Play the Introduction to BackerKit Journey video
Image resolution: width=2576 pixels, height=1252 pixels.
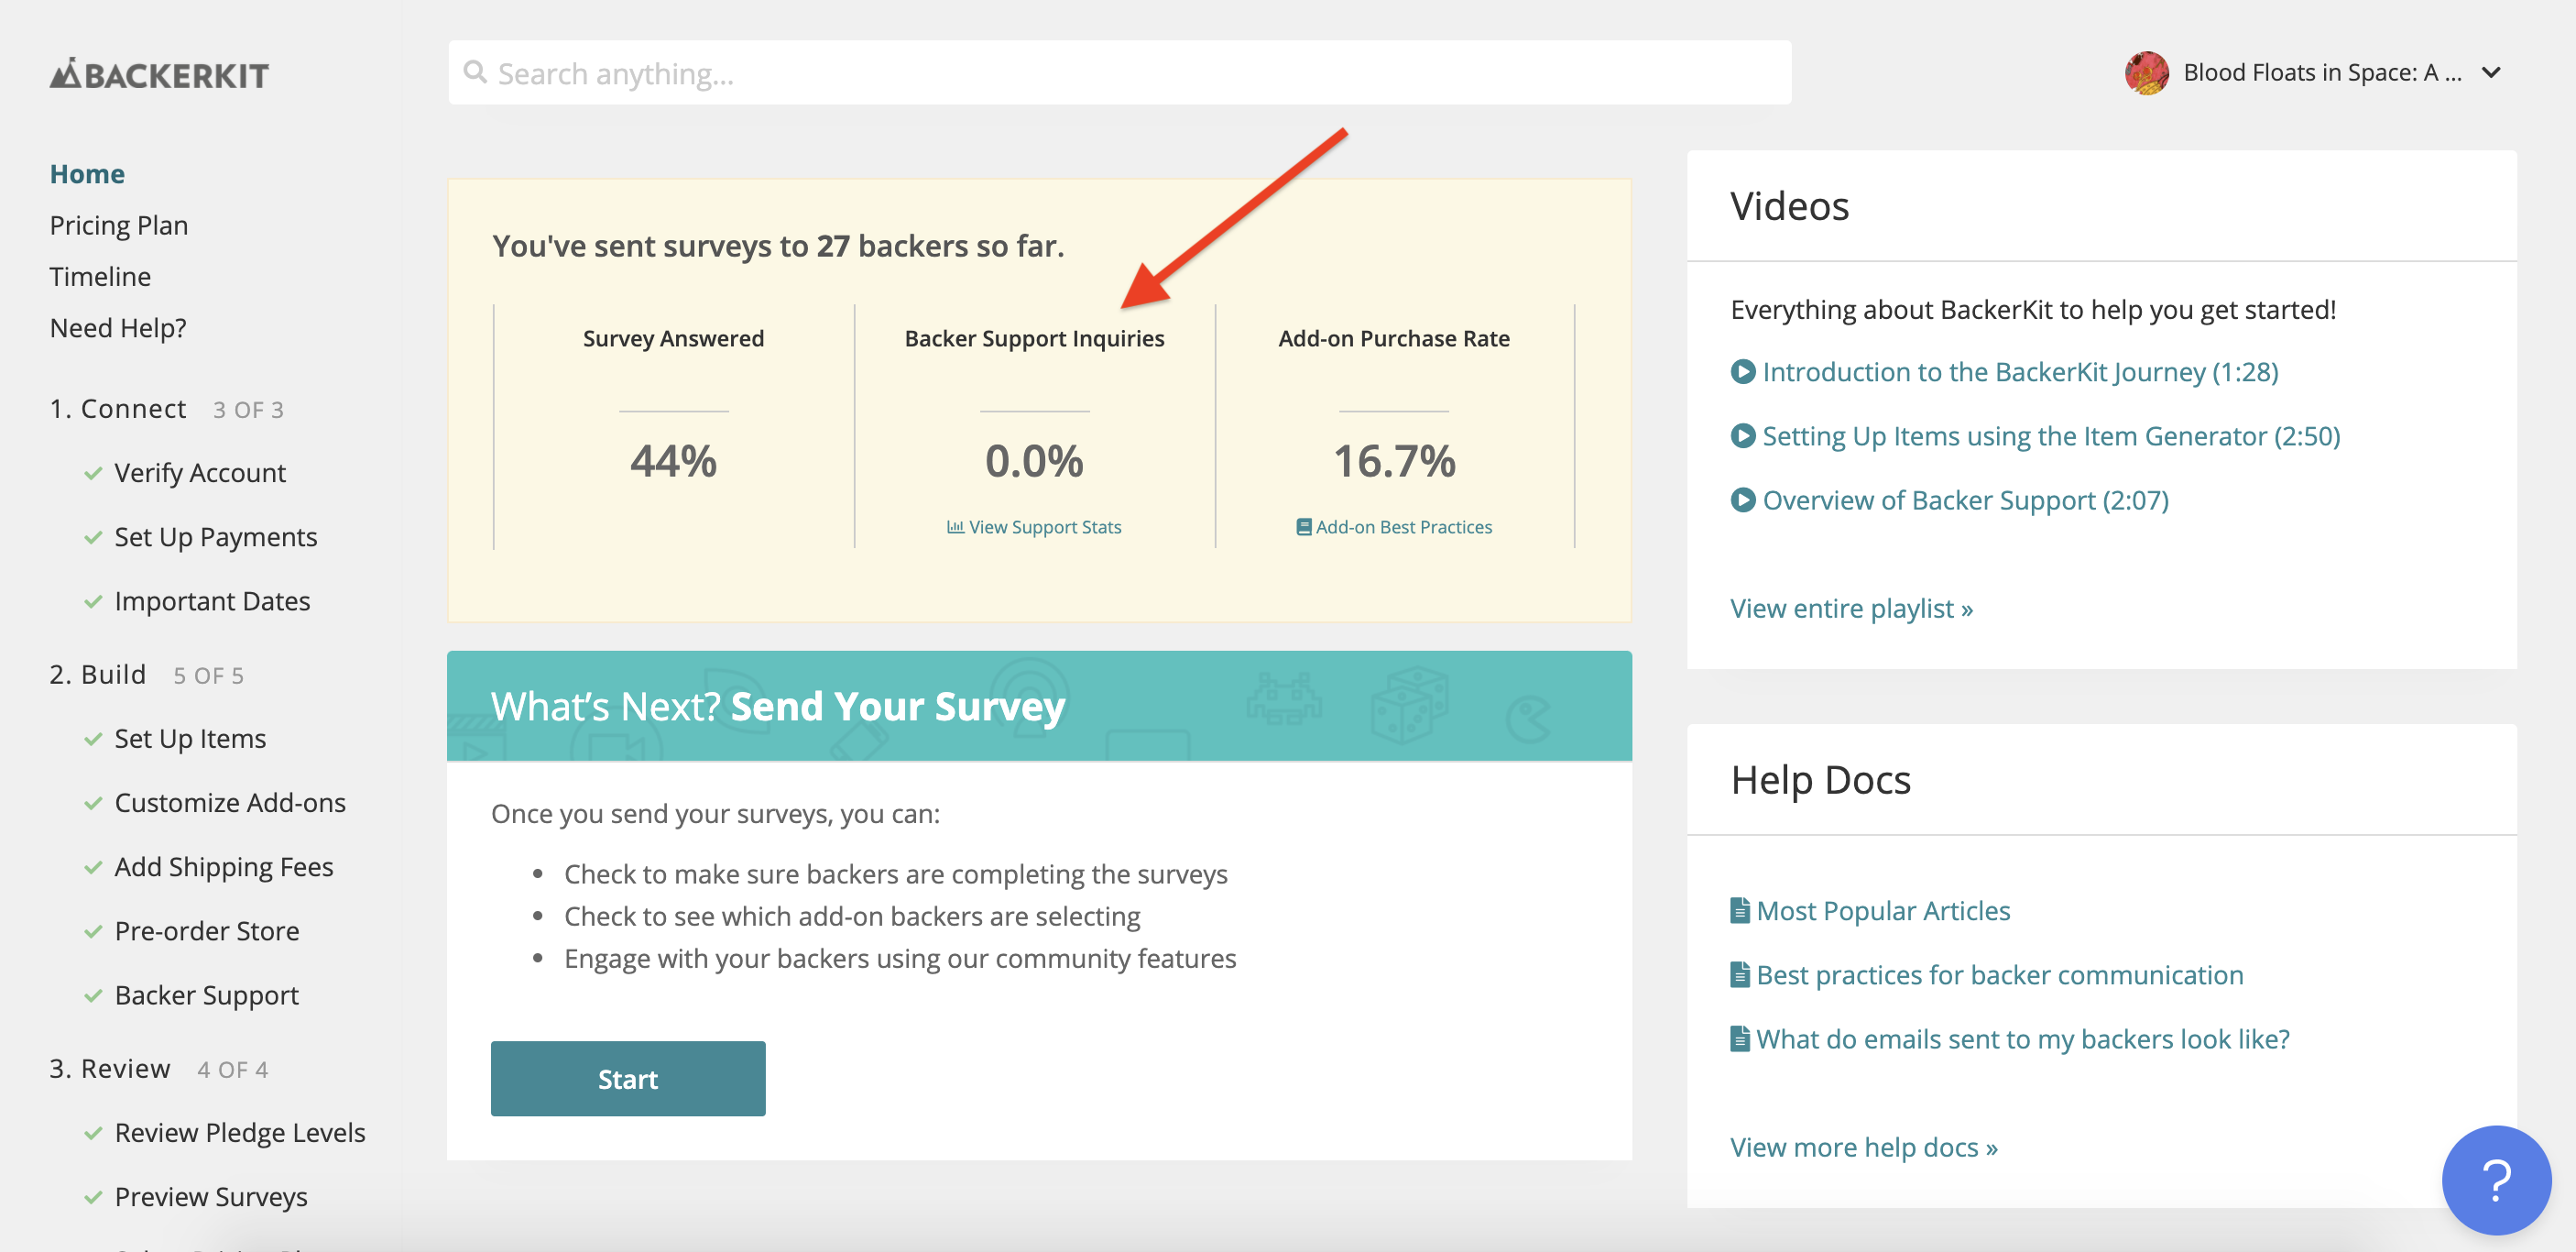(2019, 372)
